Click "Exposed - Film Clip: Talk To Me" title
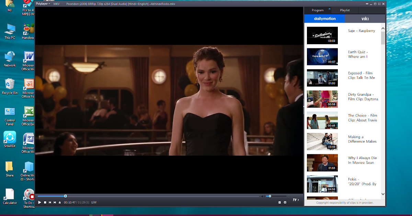Viewport: 412px width, 216px height. point(362,75)
